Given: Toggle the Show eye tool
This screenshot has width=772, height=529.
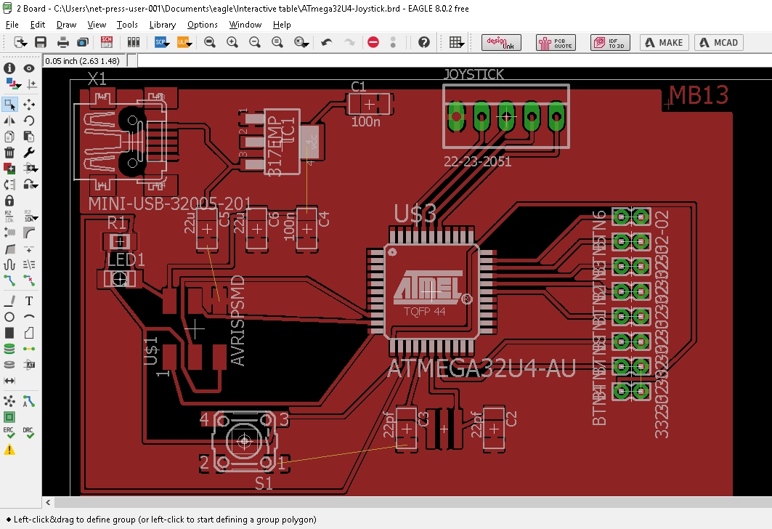Looking at the screenshot, I should (29, 68).
